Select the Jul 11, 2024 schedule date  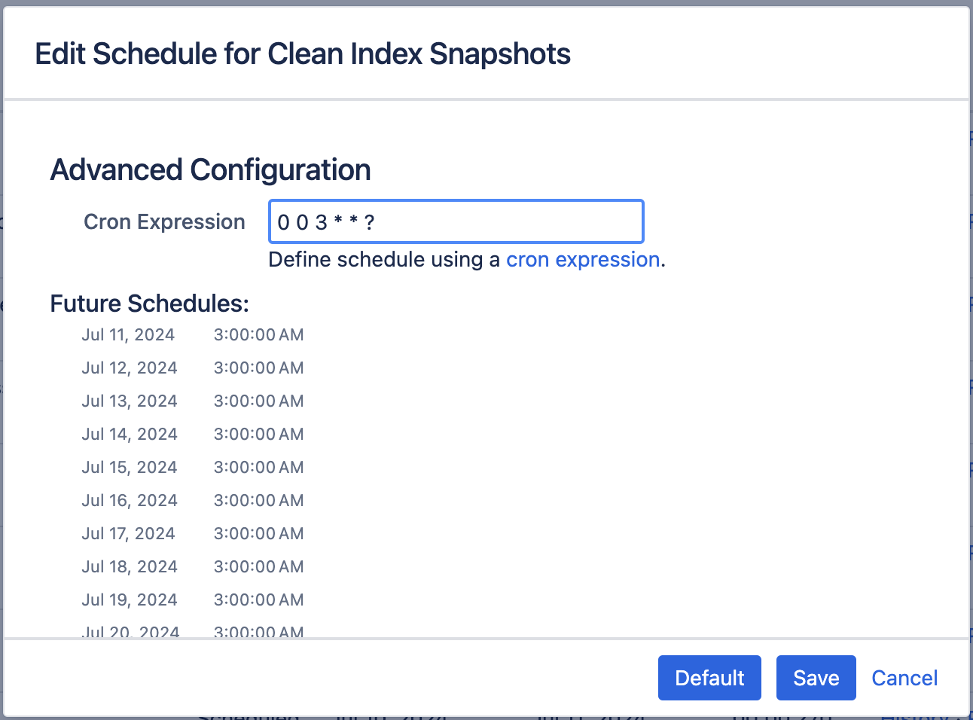pos(128,335)
